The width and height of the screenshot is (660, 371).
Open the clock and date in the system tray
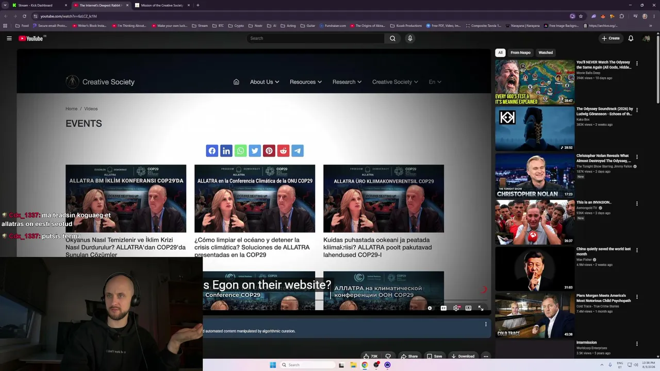pos(649,365)
